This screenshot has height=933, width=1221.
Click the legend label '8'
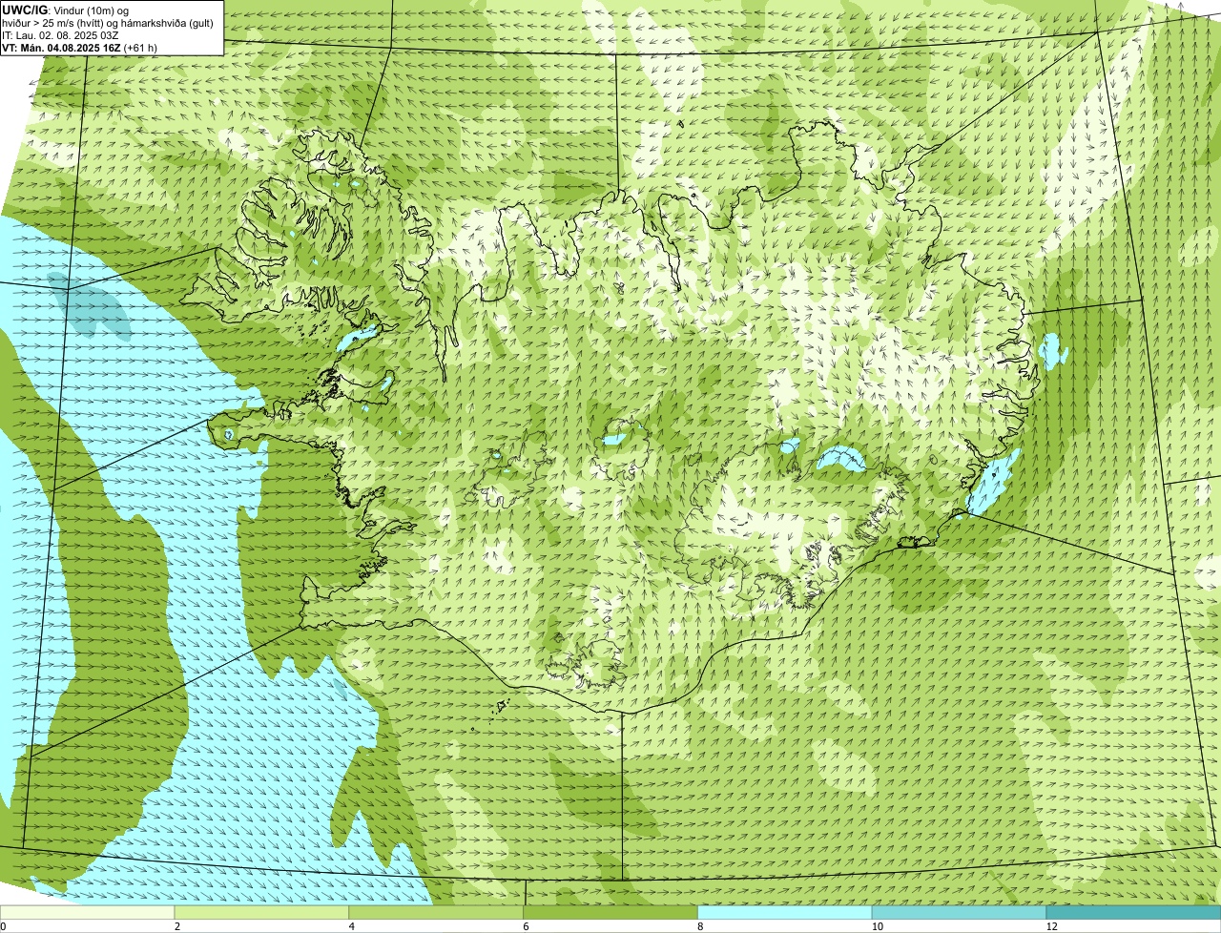(700, 926)
